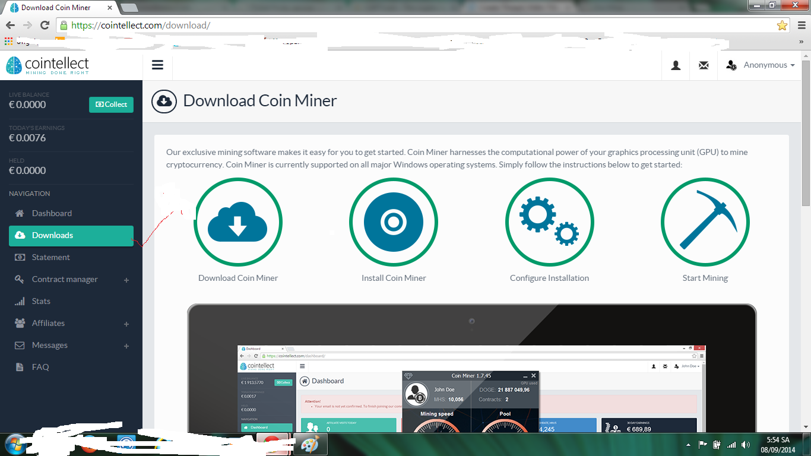Screen dimensions: 811x456
Task: Click the address bar showing cointellect.com/download/
Action: pos(423,26)
